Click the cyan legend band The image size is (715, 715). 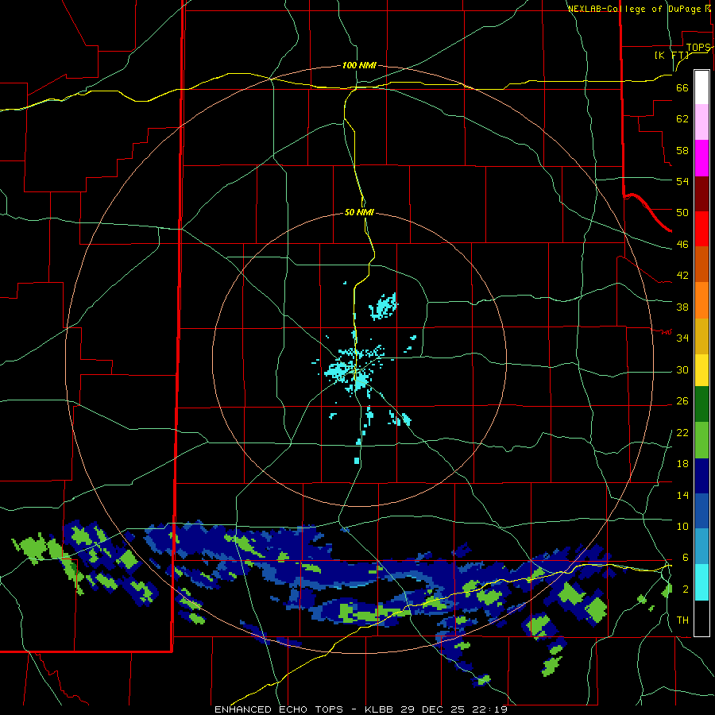pyautogui.click(x=701, y=582)
